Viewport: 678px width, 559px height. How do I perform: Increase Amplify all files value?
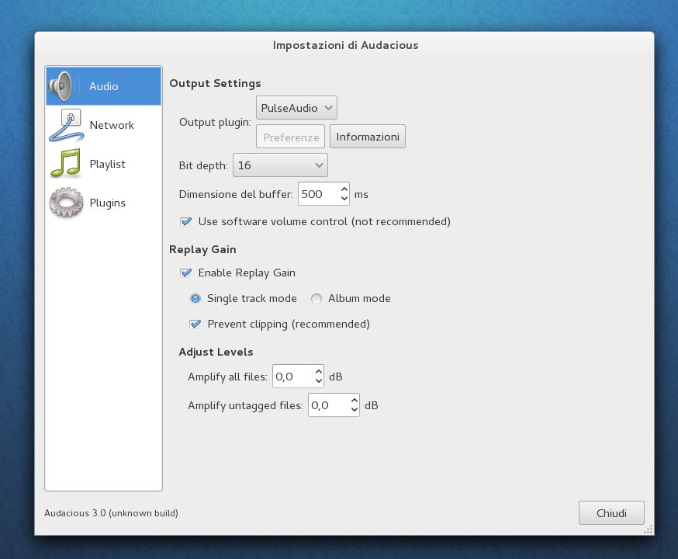tap(319, 372)
